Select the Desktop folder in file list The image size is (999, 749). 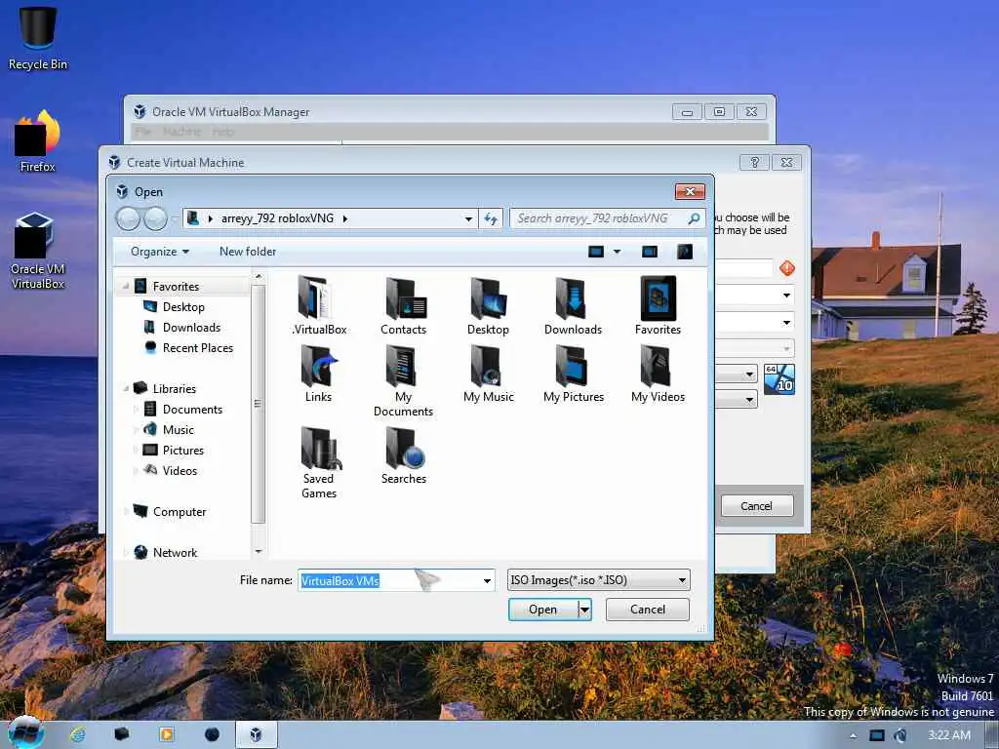coord(488,305)
